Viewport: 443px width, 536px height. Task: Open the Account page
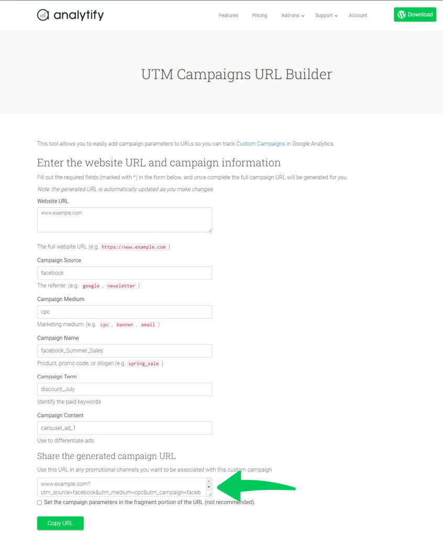tap(358, 15)
